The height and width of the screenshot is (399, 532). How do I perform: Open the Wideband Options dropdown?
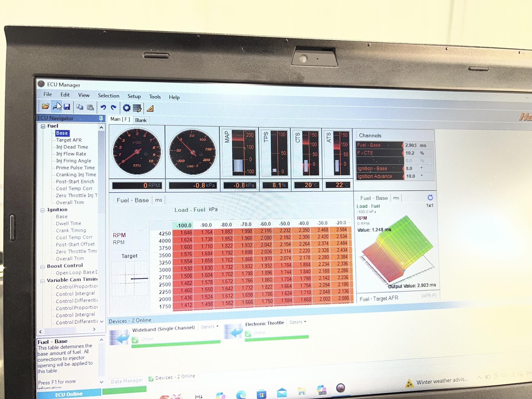[209, 327]
